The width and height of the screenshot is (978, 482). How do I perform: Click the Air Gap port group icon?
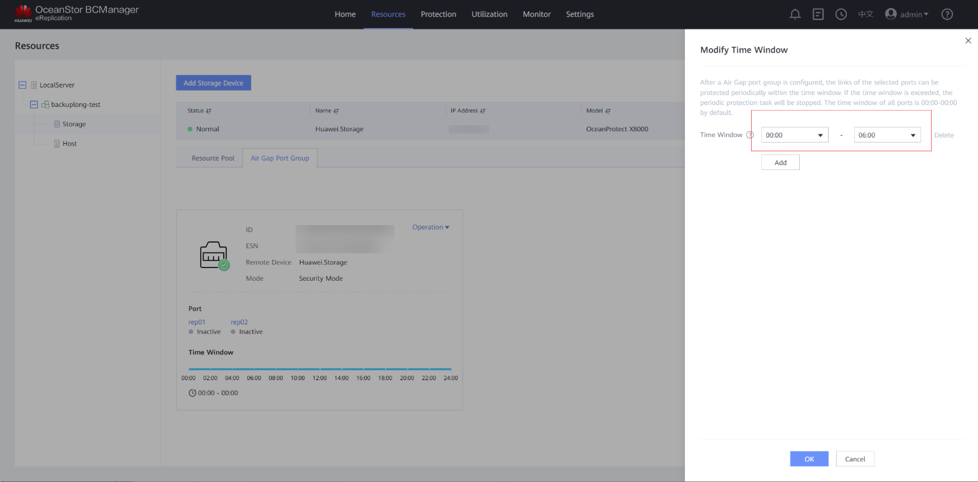[213, 254]
